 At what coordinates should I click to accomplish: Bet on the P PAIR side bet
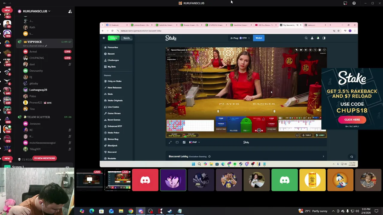pyautogui.click(x=221, y=119)
